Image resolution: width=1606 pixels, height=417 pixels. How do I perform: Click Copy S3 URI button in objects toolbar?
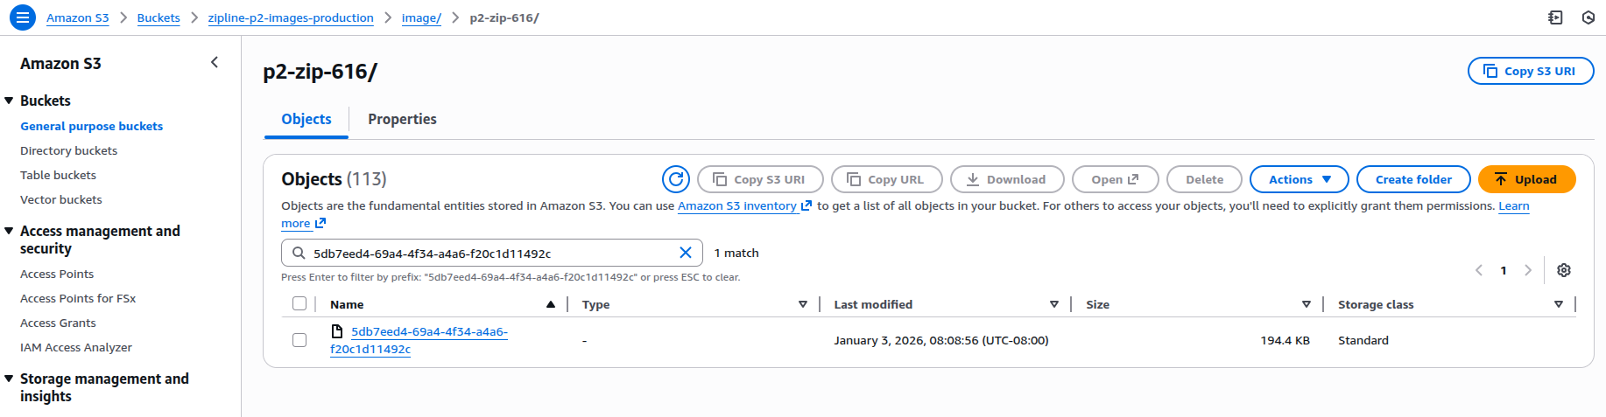(x=759, y=179)
